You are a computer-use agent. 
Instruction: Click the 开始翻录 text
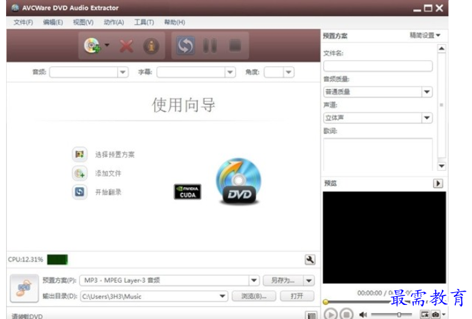coord(108,192)
